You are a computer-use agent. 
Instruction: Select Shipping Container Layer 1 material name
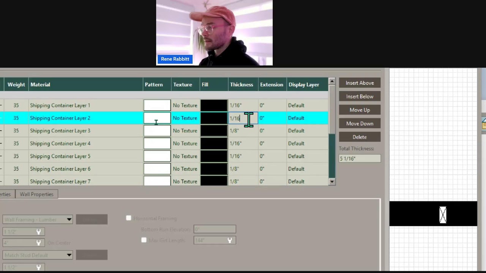60,105
